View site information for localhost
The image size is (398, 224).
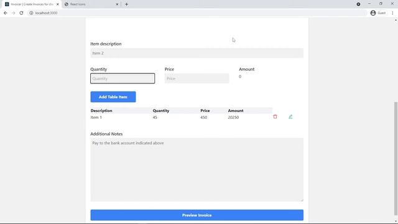tap(31, 13)
